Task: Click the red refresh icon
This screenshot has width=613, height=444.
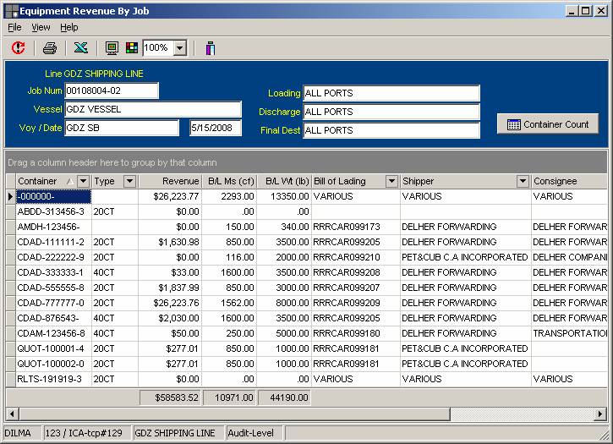Action: (18, 48)
